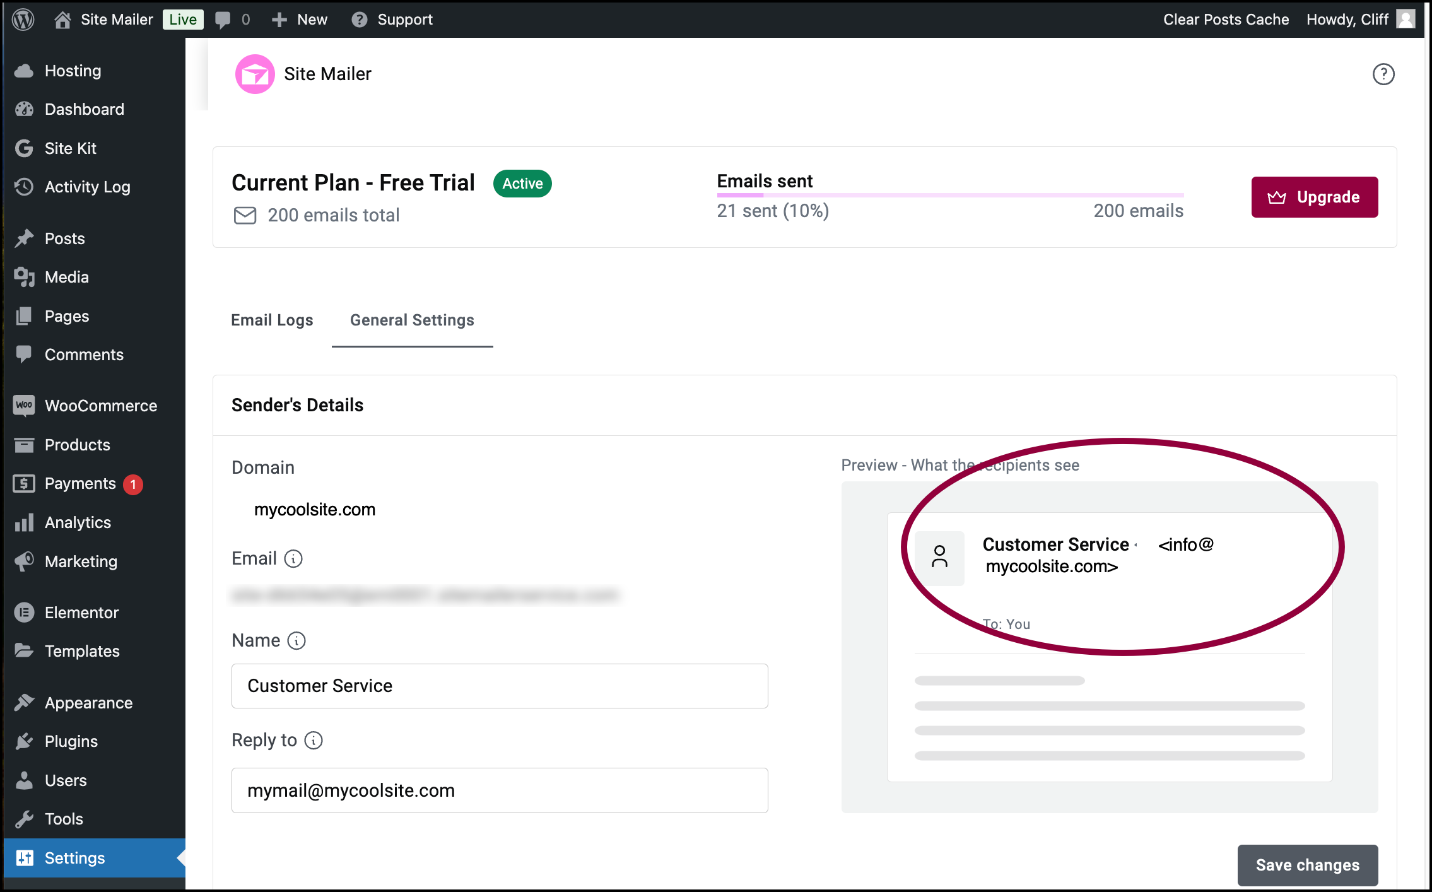The image size is (1432, 892).
Task: Click the Settings sidebar menu item
Action: [75, 858]
